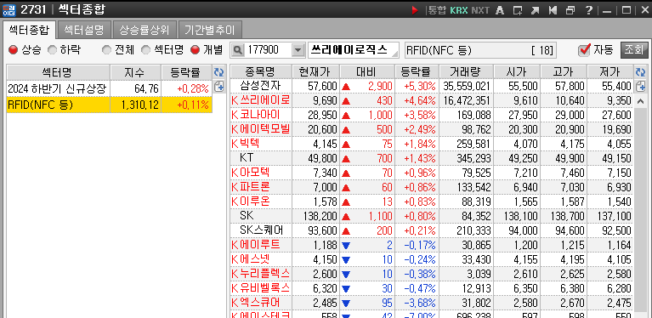
Task: Select the 상승 radio button
Action: pos(14,50)
